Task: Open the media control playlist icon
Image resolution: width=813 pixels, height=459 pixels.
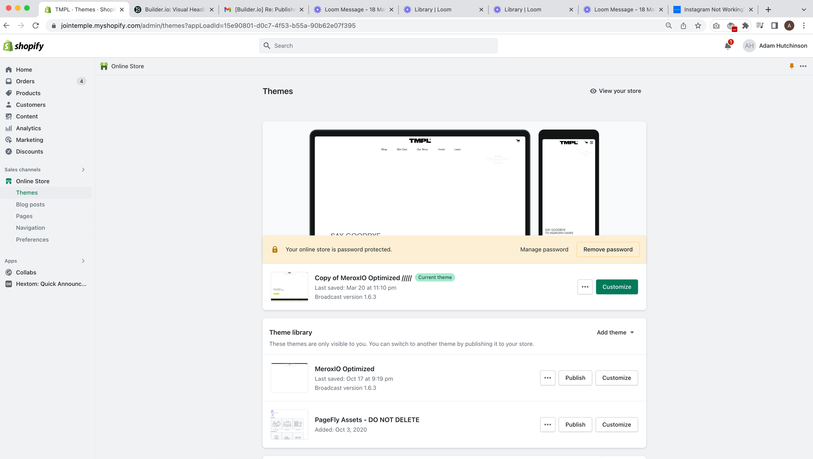Action: tap(760, 25)
